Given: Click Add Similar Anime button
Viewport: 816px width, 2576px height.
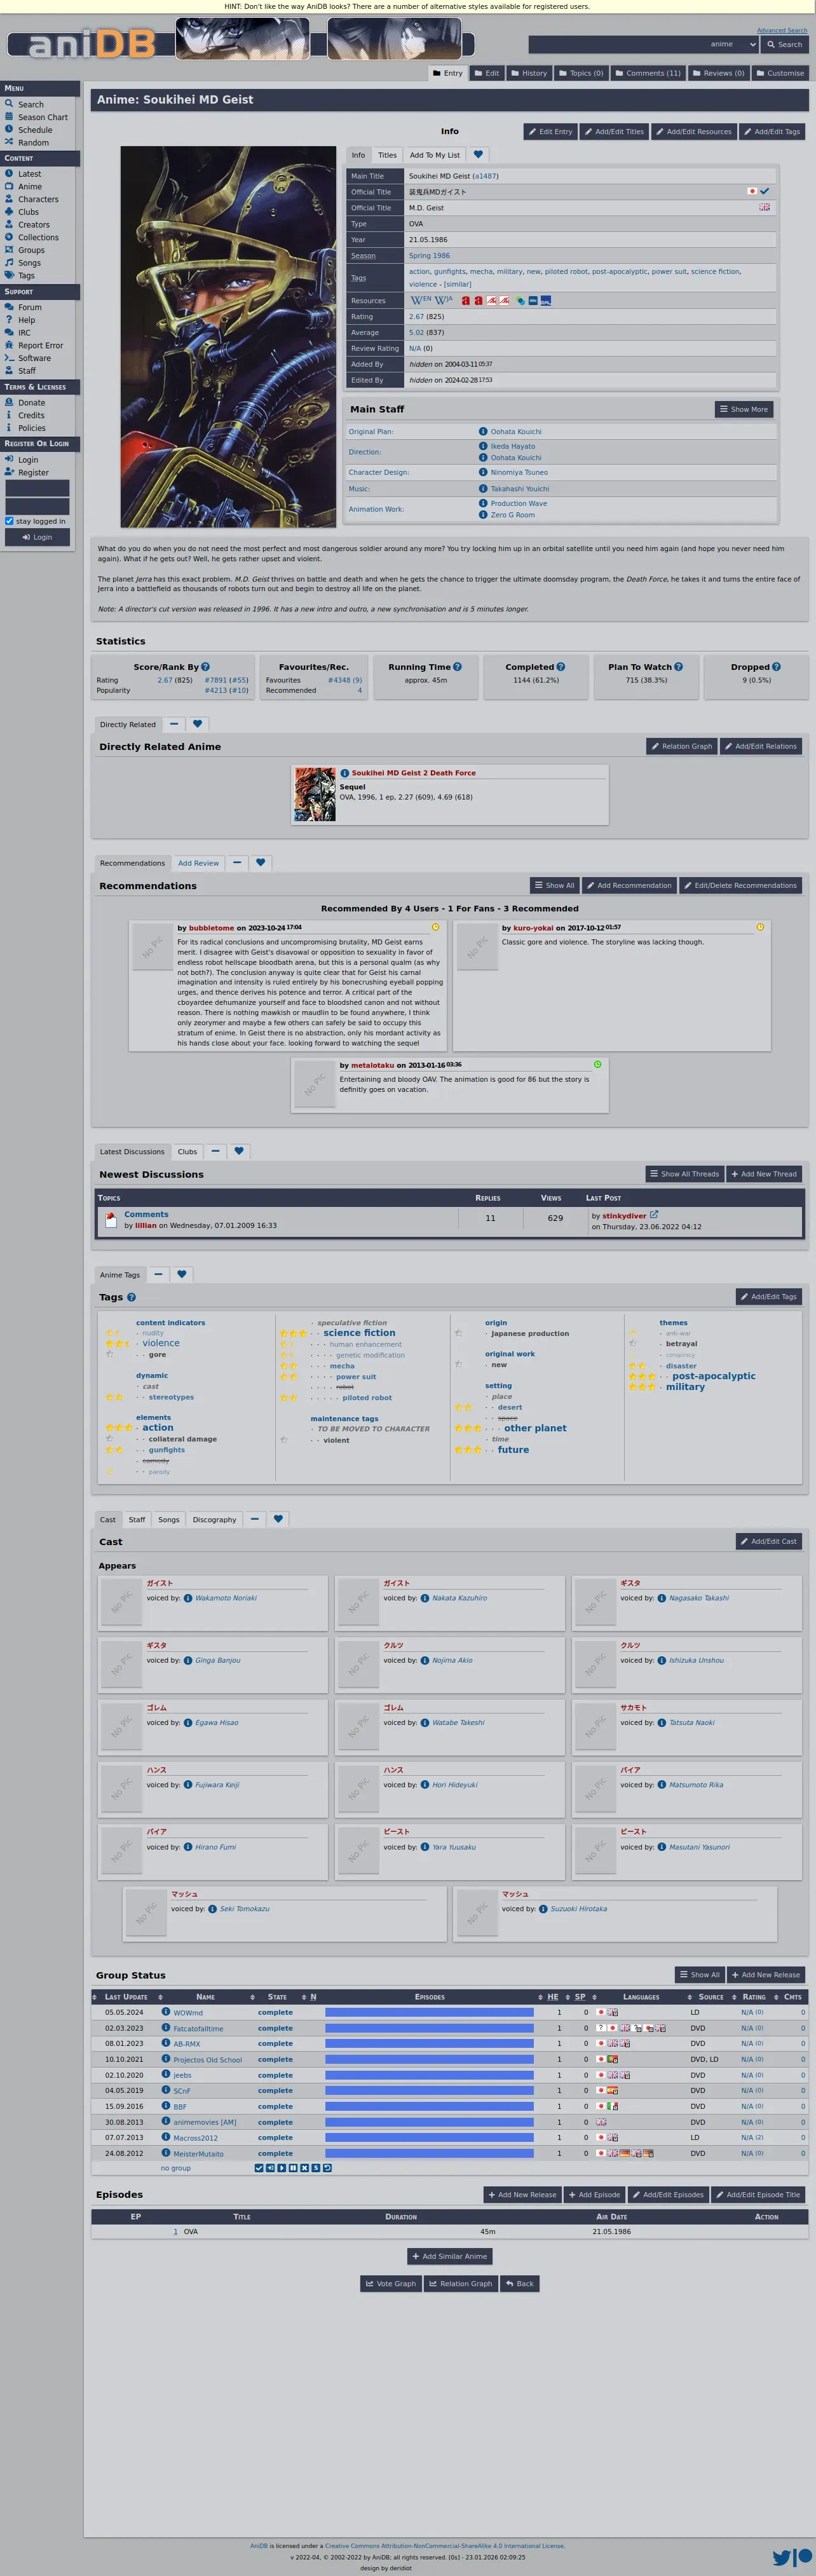Looking at the screenshot, I should [450, 2256].
